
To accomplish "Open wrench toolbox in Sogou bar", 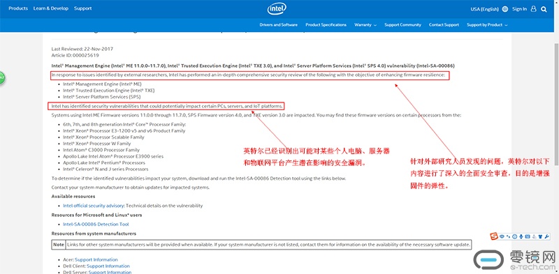I will (x=547, y=236).
